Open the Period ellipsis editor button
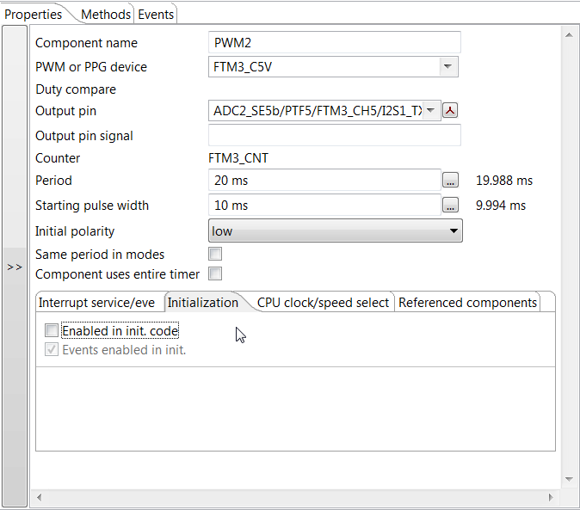This screenshot has height=510, width=580. (450, 181)
